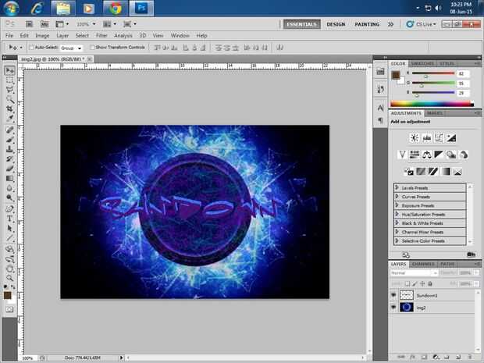The height and width of the screenshot is (363, 484).
Task: Open the Auto-Select Group dropdown
Action: click(x=71, y=48)
